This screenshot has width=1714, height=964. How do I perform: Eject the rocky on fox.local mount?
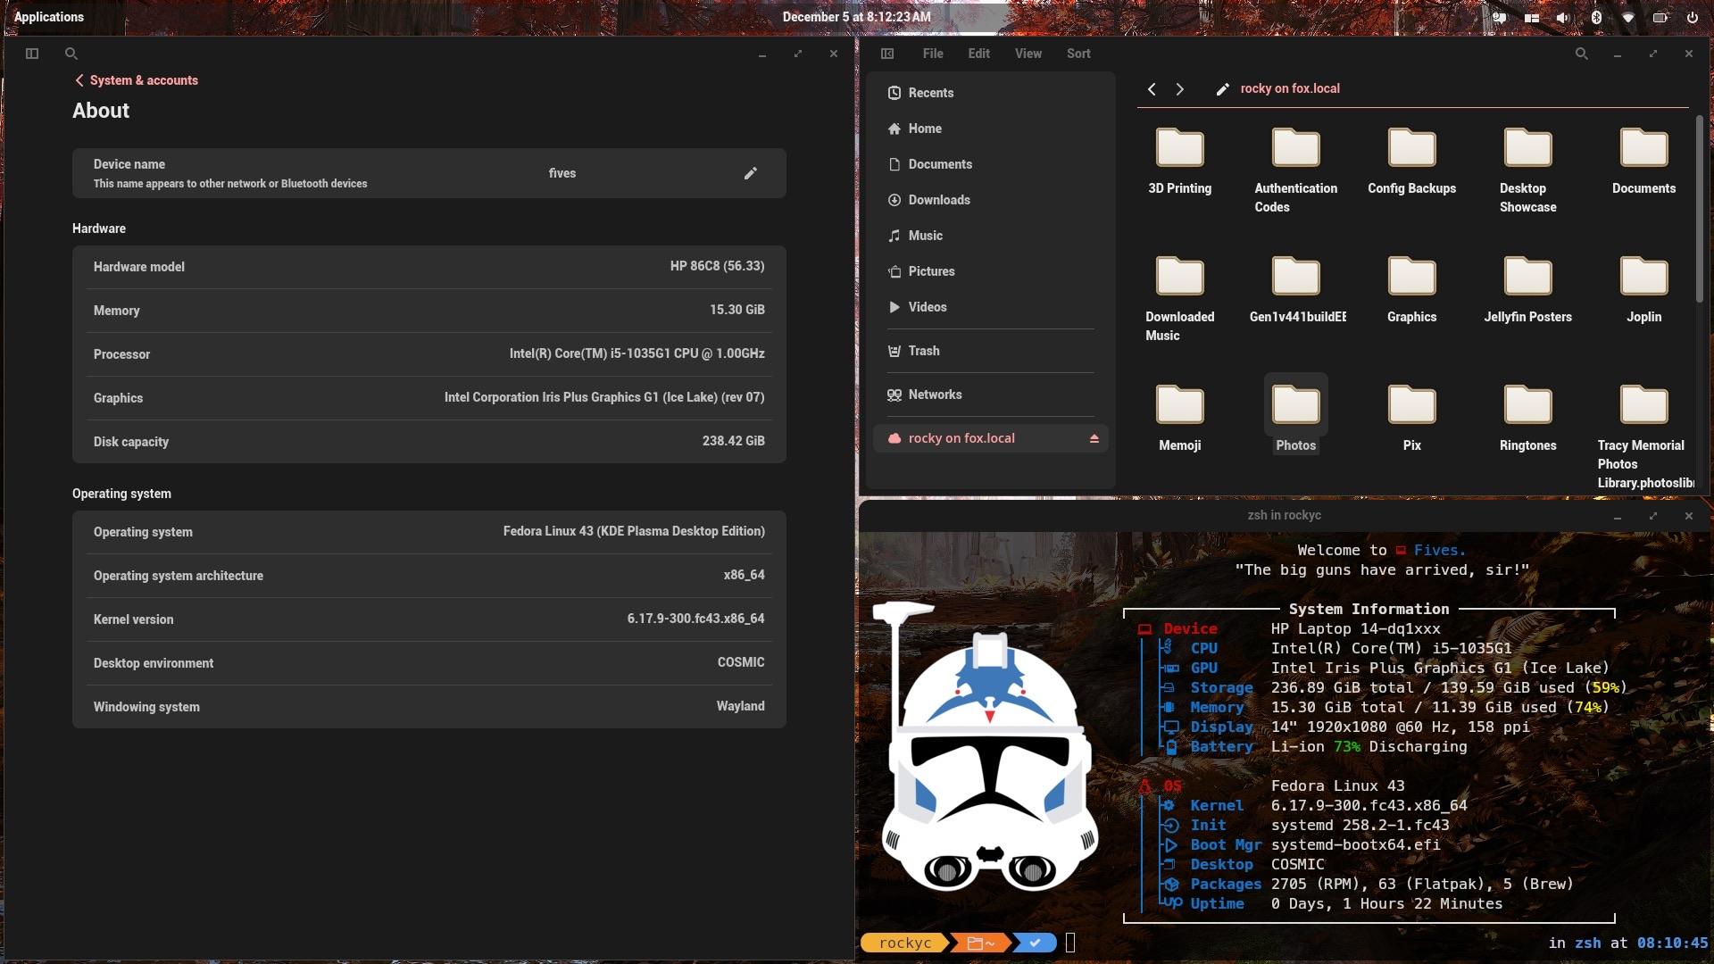point(1094,438)
